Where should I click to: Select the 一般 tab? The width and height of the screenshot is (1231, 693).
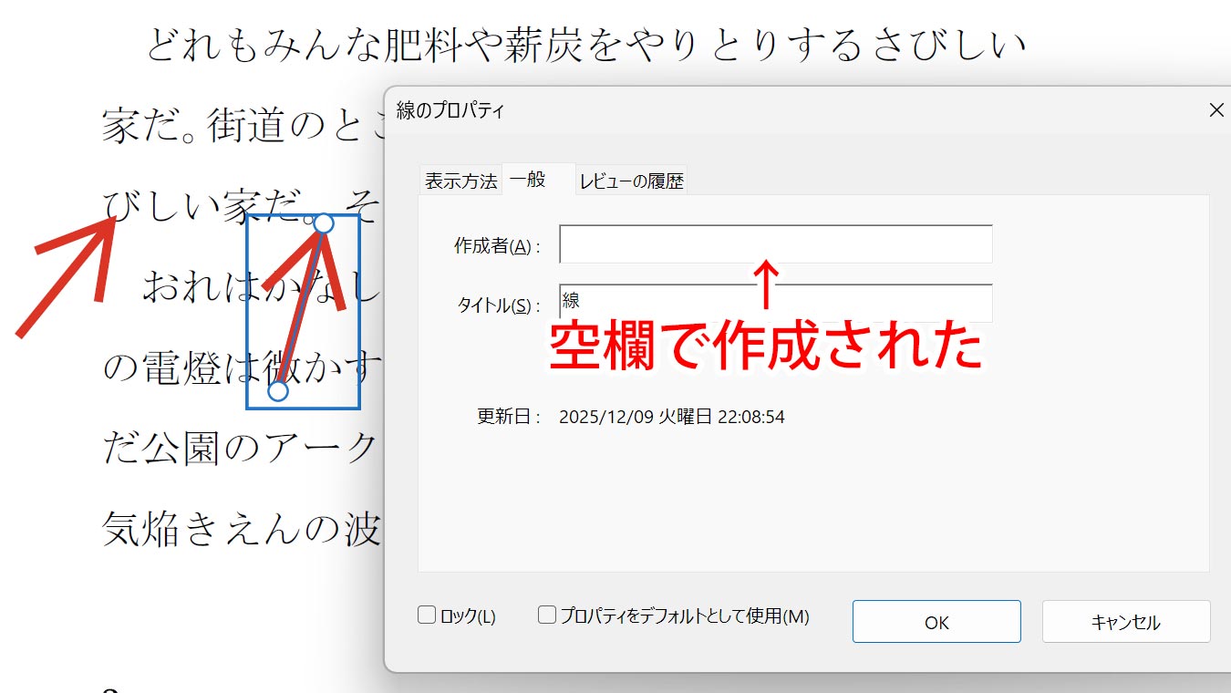528,180
